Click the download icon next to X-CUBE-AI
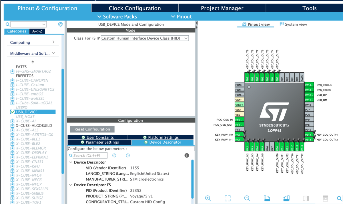The height and width of the screenshot is (204, 343). pyautogui.click(x=12, y=121)
